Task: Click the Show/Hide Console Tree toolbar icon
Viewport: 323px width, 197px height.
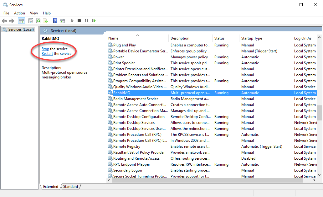Action: coord(22,21)
